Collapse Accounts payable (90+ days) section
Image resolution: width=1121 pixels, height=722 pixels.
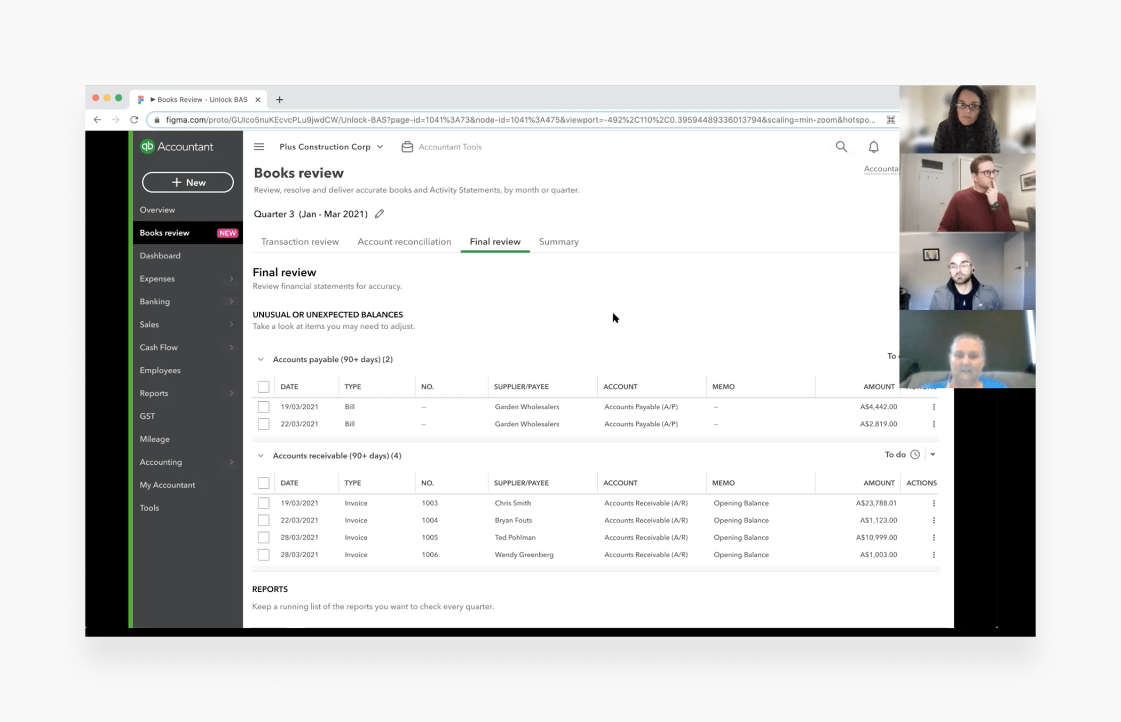[x=260, y=359]
